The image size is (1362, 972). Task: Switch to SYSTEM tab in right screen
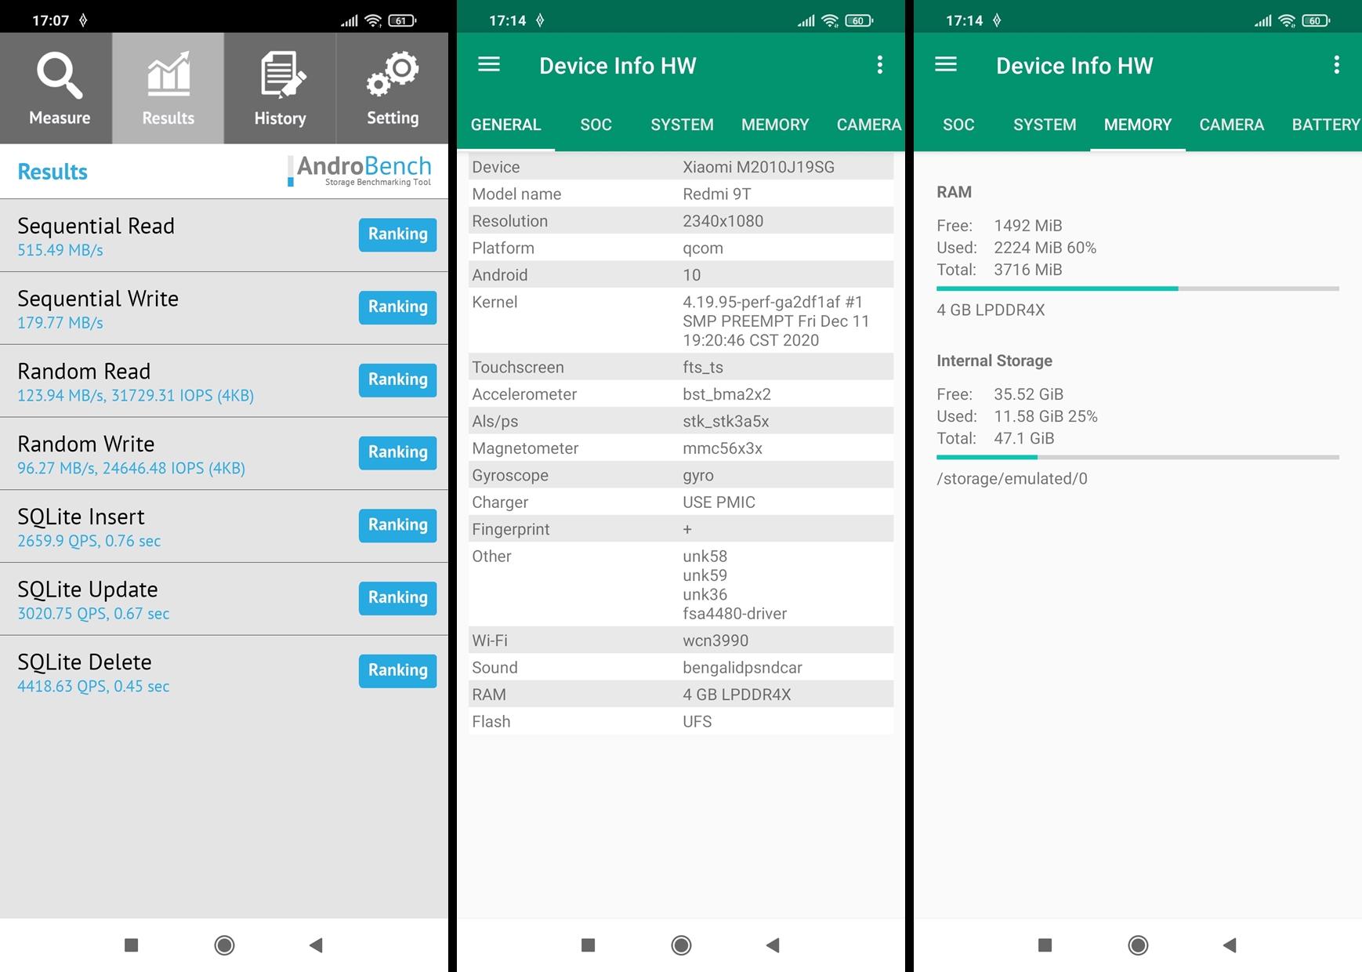[x=1045, y=125]
